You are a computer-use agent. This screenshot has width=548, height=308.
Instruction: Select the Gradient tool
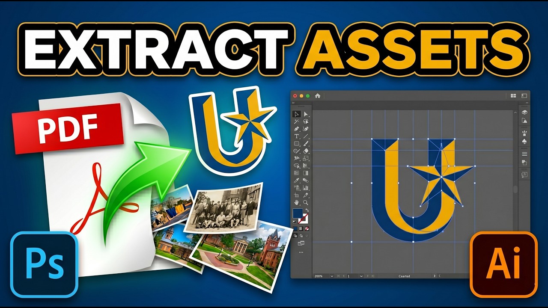coord(306,173)
